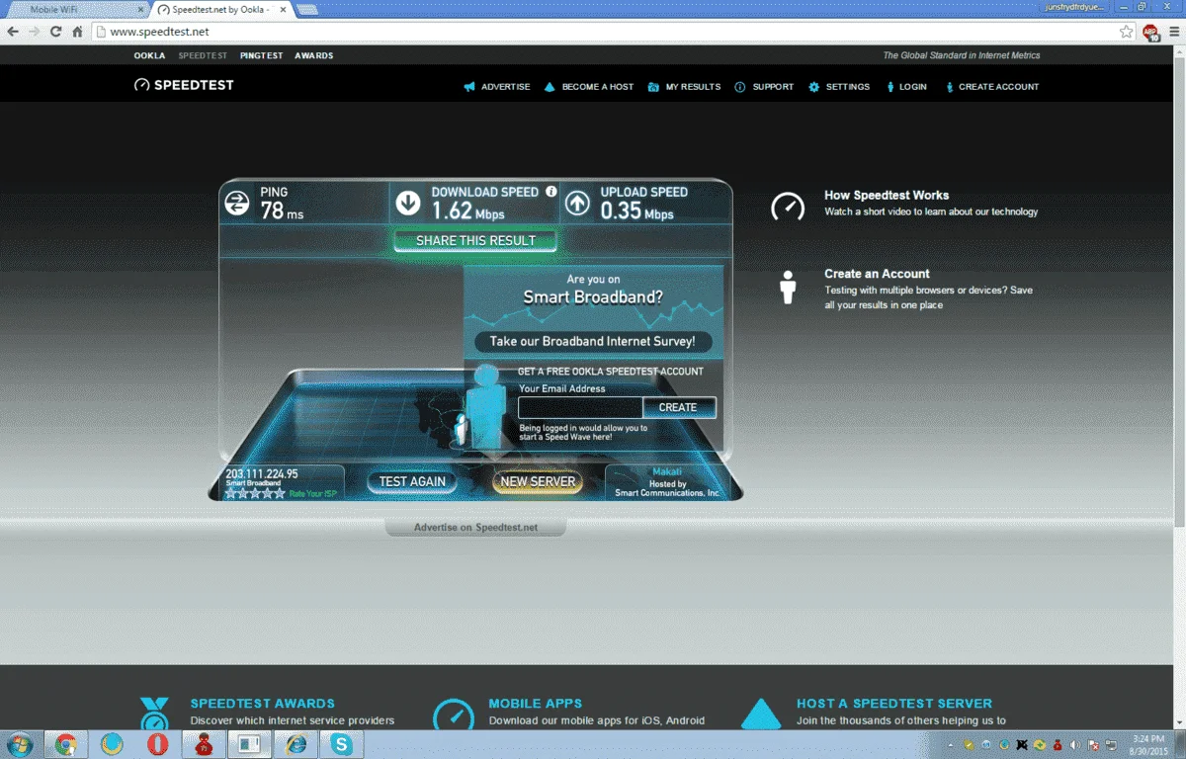Click the Support info icon
1186x759 pixels.
coord(740,87)
